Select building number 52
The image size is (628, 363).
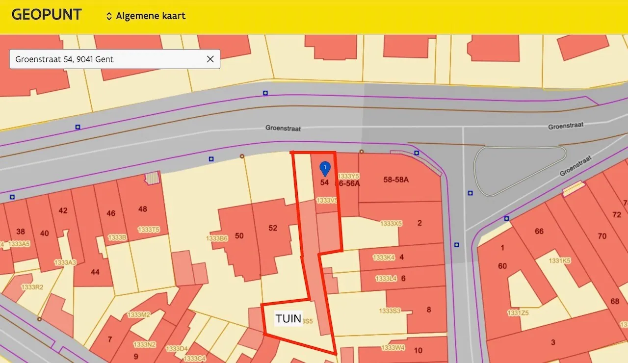pos(273,228)
